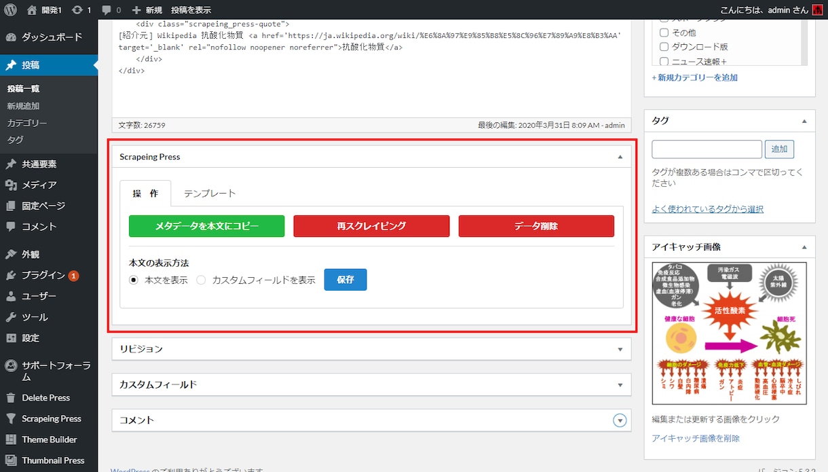Click アイキャッチ画像を削除 link

click(696, 439)
